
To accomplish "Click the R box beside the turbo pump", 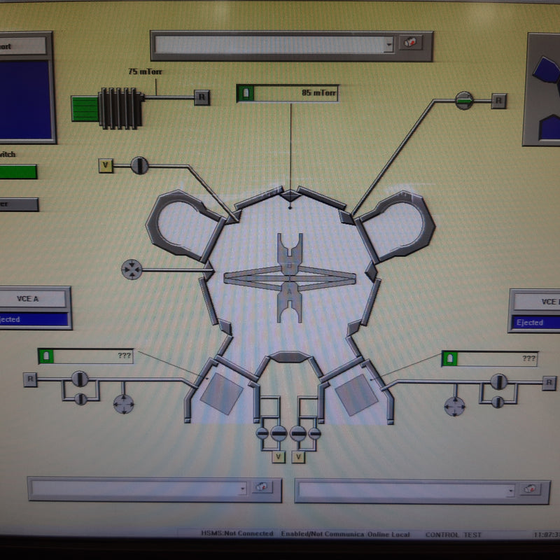I will pyautogui.click(x=202, y=97).
